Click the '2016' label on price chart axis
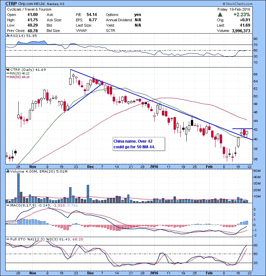Viewport: 266px width, 276px height. [x=154, y=167]
